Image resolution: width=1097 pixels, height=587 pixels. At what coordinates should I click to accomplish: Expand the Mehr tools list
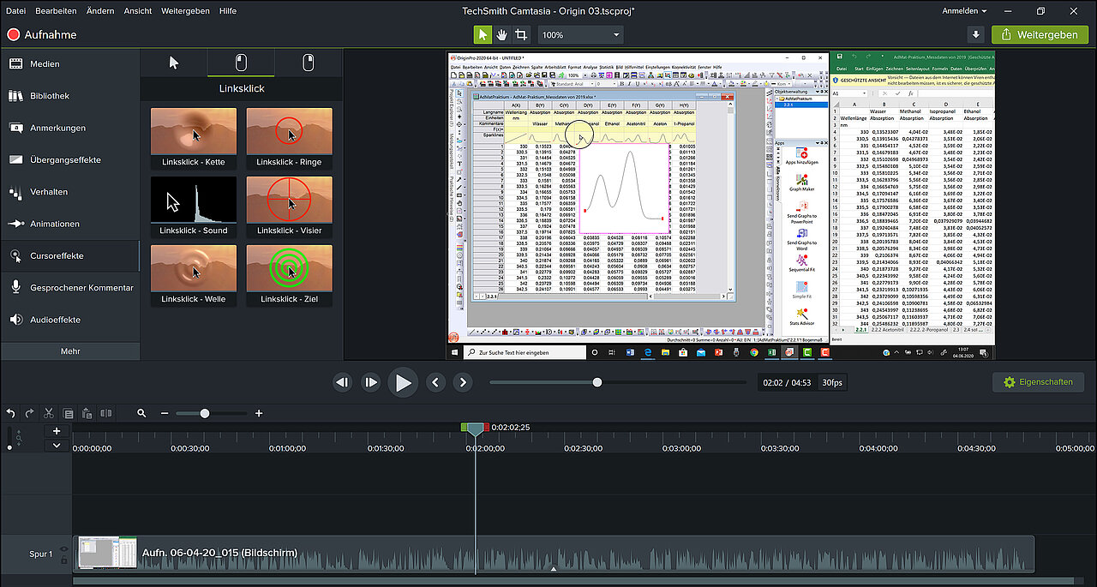(70, 351)
